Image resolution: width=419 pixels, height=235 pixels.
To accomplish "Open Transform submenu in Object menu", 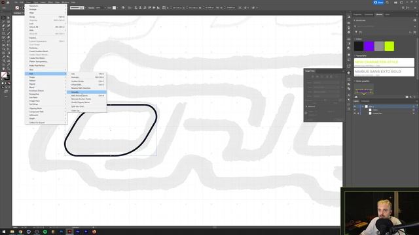I will (46, 6).
